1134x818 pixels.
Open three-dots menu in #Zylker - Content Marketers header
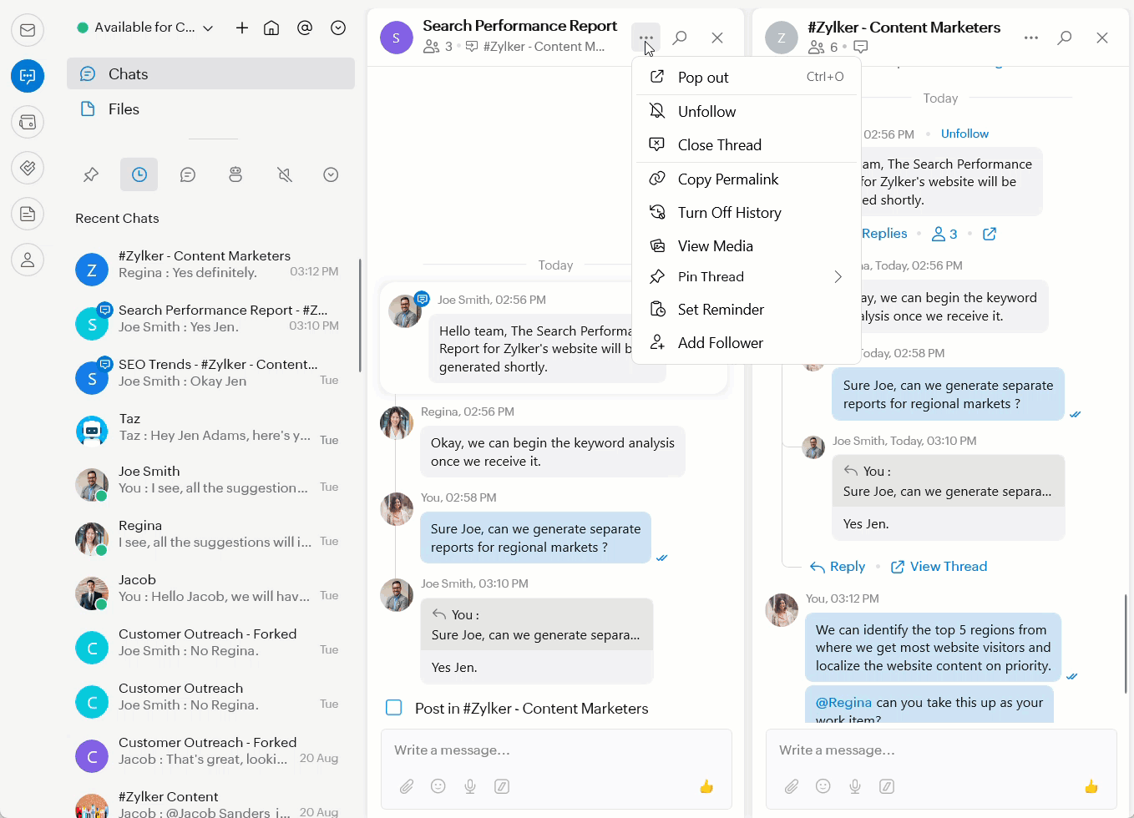pyautogui.click(x=1031, y=38)
